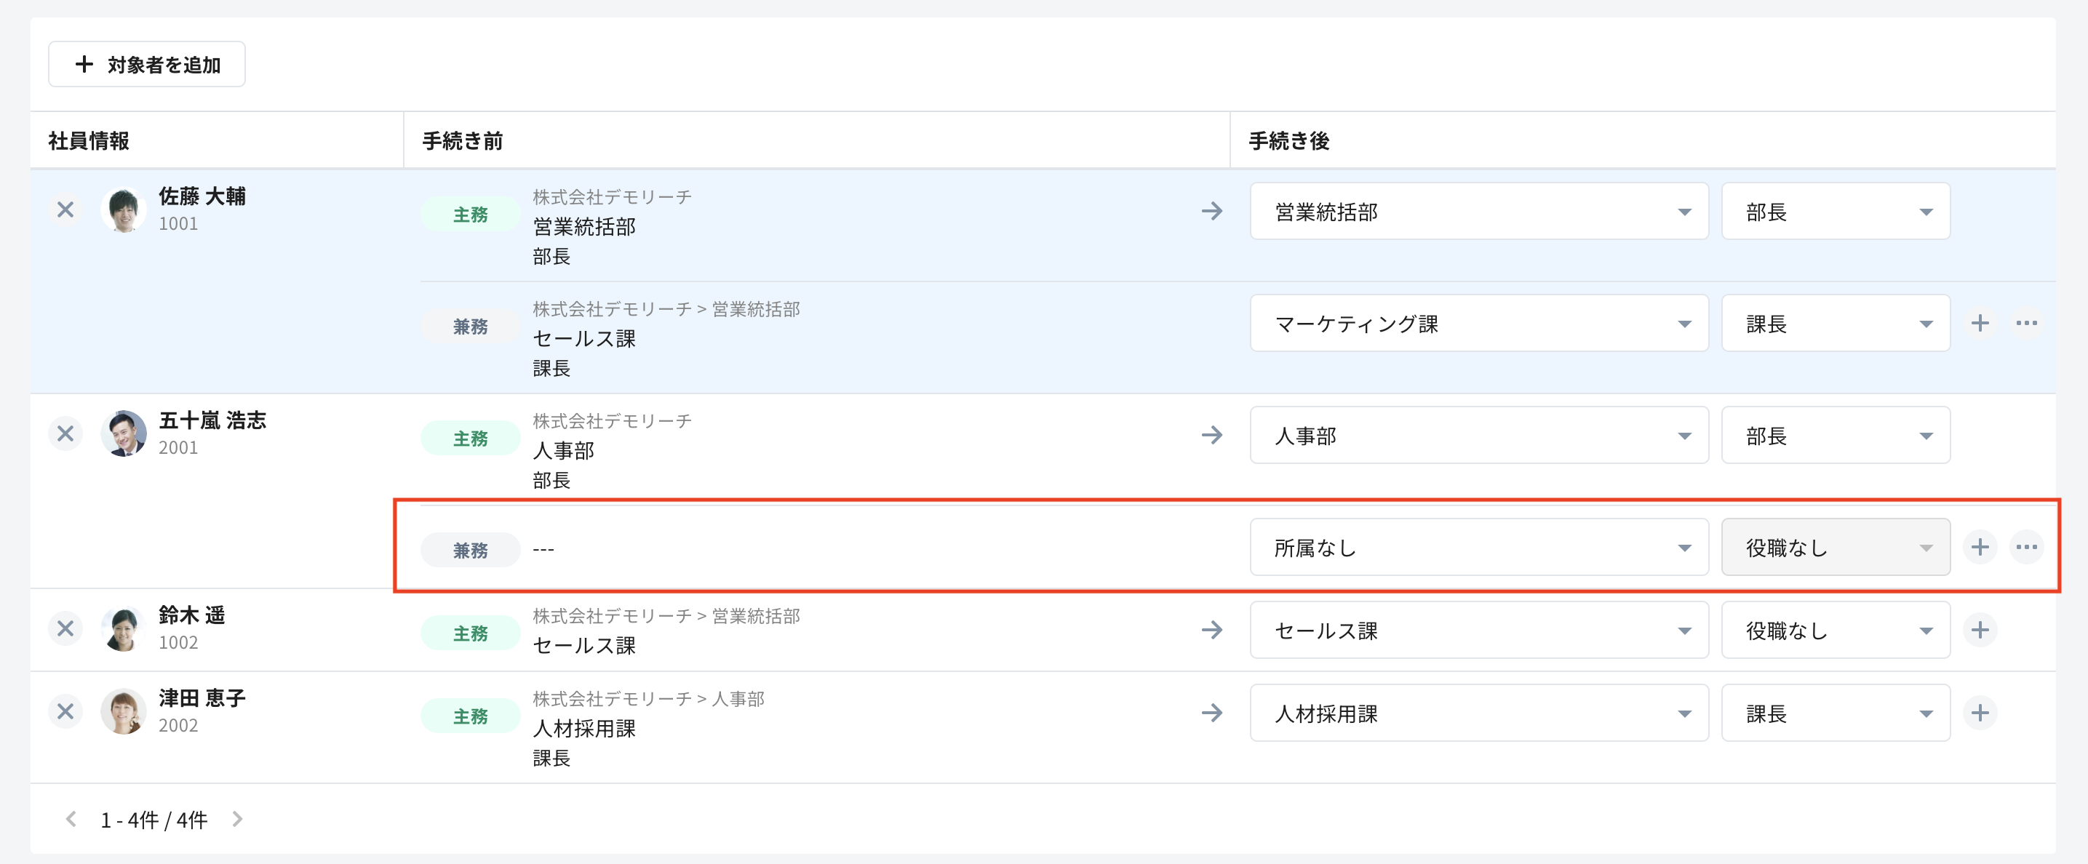Remove 佐藤 大輔 with the X icon
Viewport: 2088px width, 864px height.
(65, 211)
